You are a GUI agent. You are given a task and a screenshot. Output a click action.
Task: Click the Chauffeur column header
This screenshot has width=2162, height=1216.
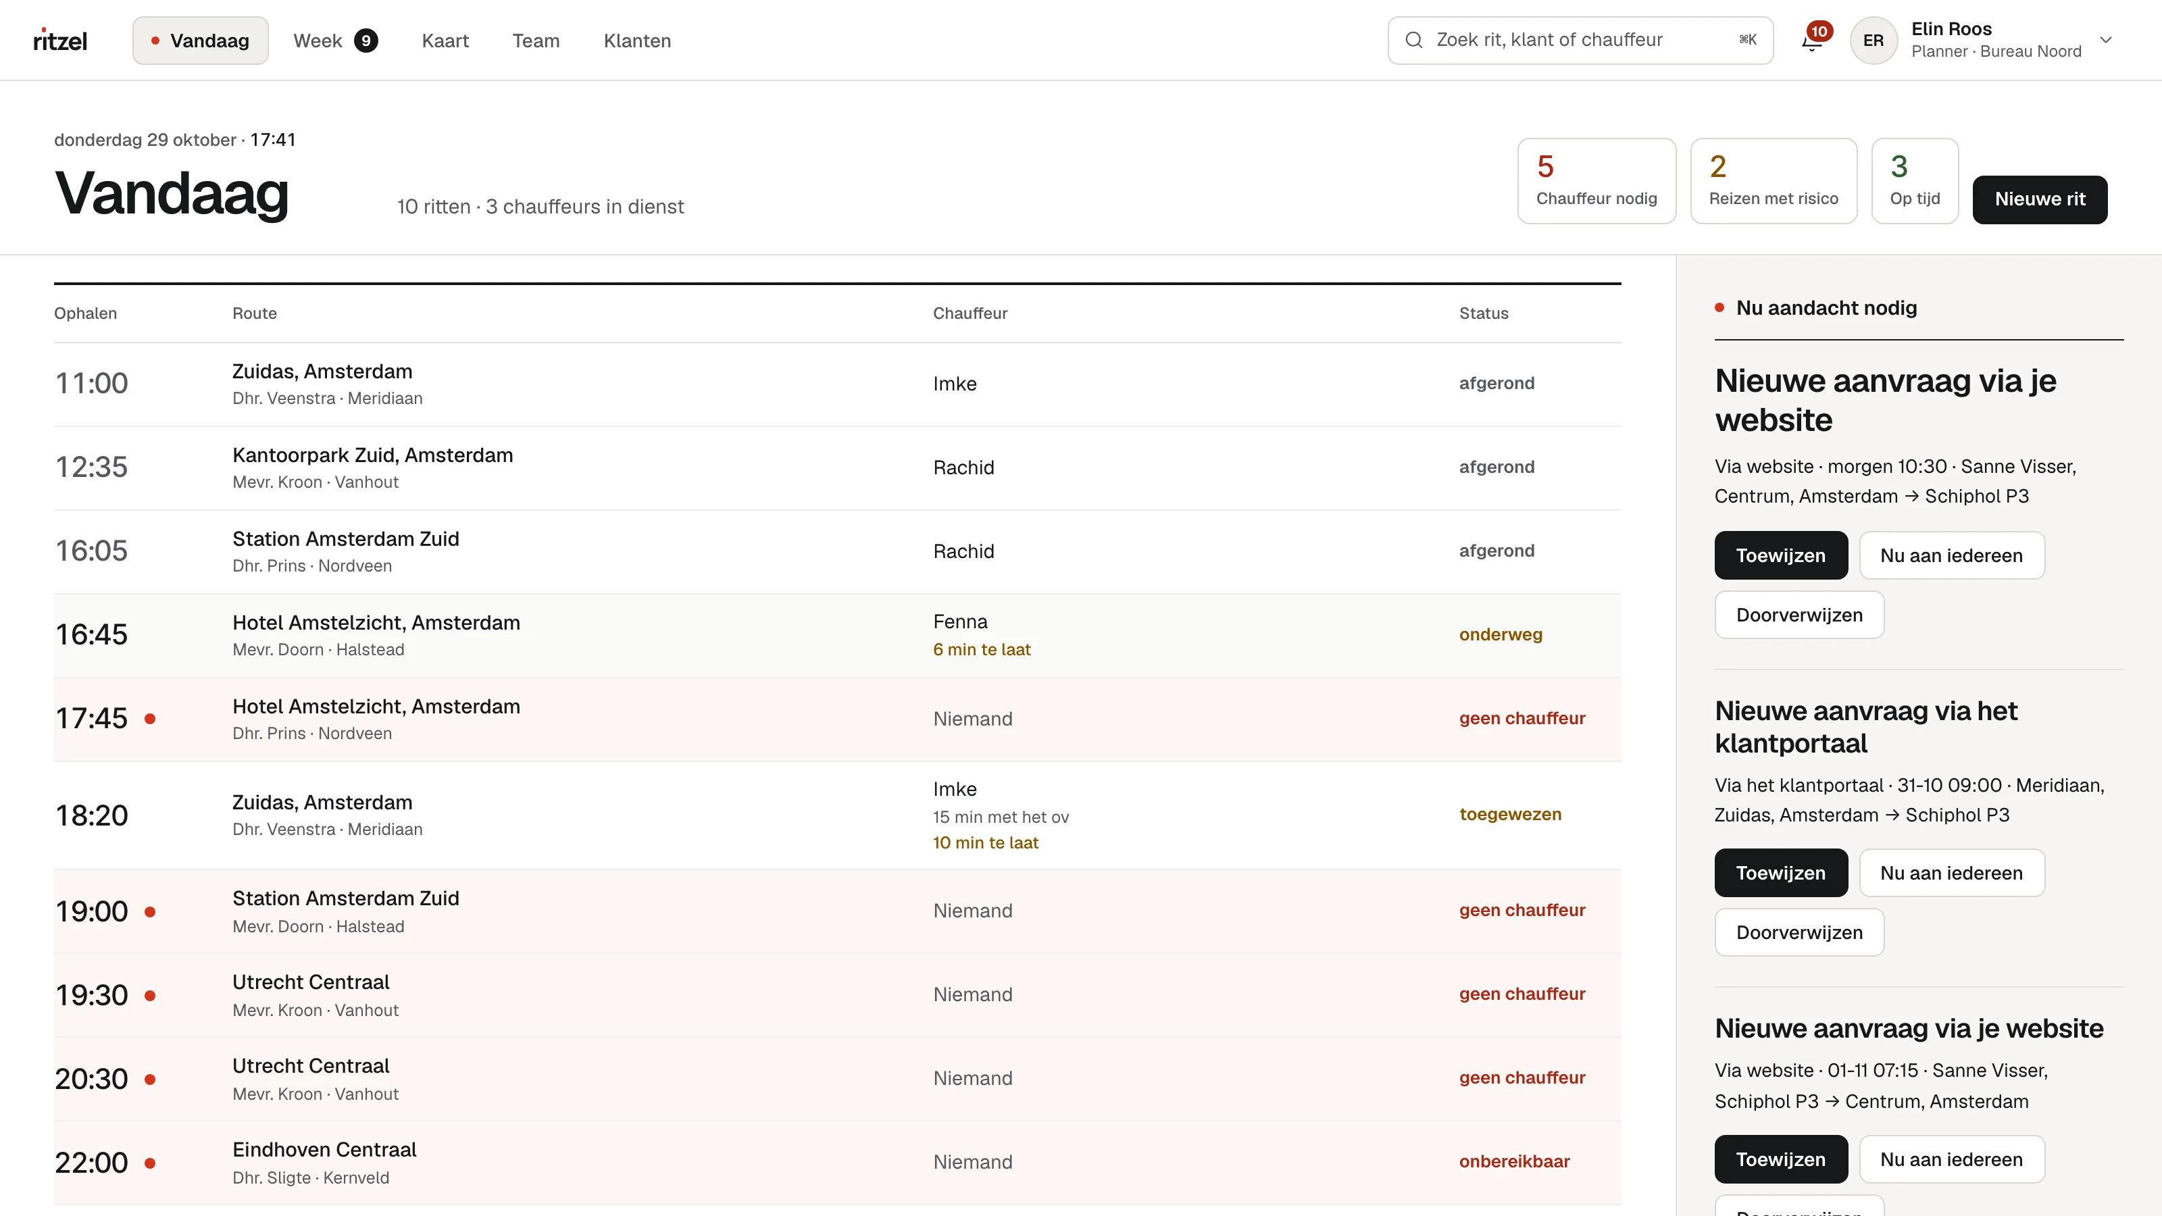[x=970, y=313]
